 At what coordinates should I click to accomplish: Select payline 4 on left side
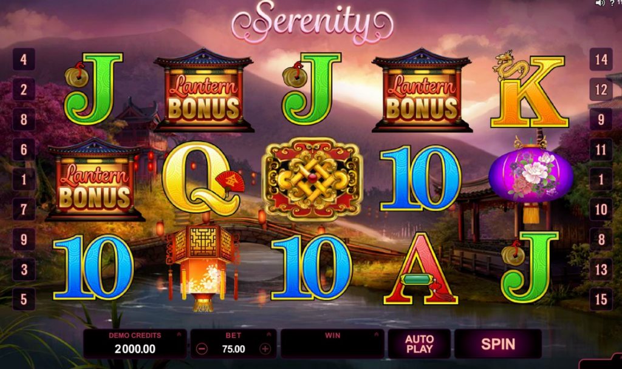pyautogui.click(x=24, y=59)
